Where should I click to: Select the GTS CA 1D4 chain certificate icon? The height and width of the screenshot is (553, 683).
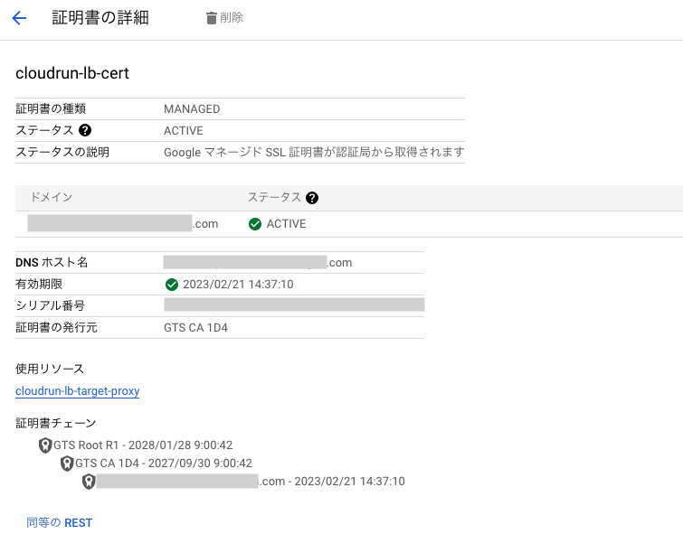point(67,464)
